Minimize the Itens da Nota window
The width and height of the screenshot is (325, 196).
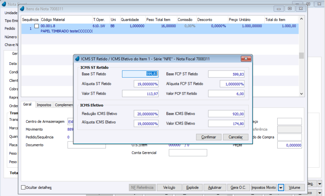pyautogui.click(x=279, y=9)
